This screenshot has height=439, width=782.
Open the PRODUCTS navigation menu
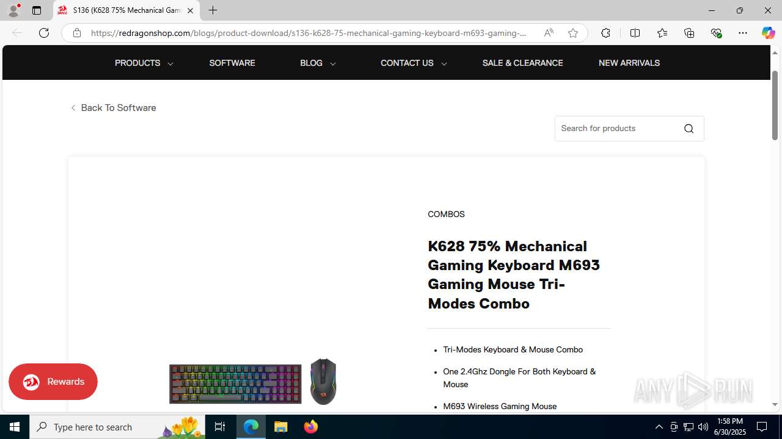click(137, 63)
